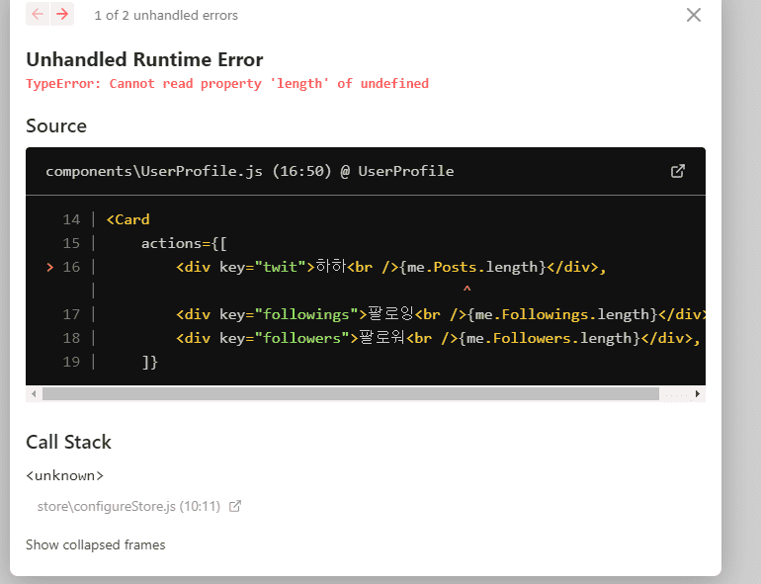Go to the previous error arrow
Image resolution: width=761 pixels, height=584 pixels.
(38, 14)
